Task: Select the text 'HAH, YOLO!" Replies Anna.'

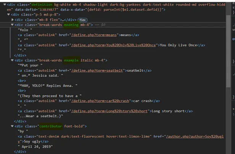Action: click(48, 86)
